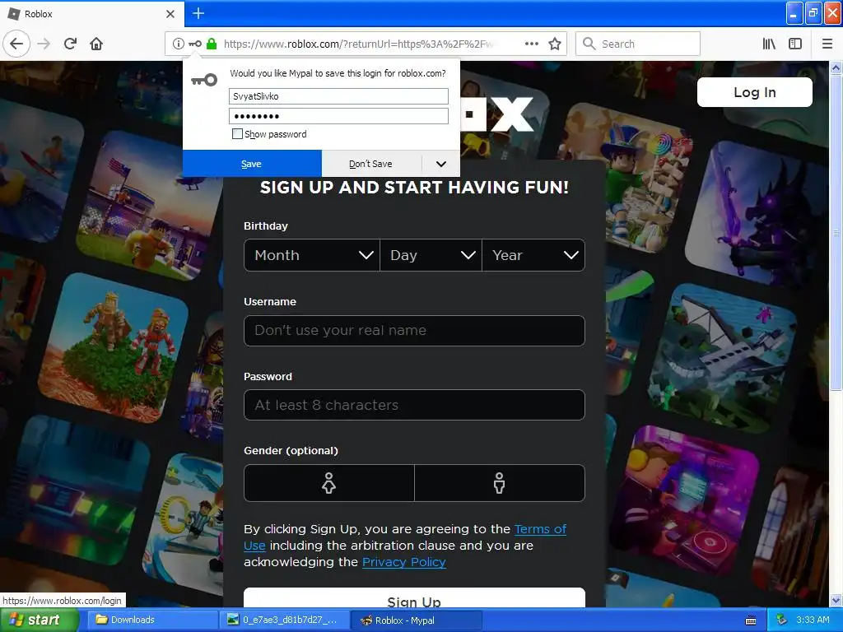Open the Day birthday dropdown
This screenshot has height=632, width=843.
pos(431,255)
